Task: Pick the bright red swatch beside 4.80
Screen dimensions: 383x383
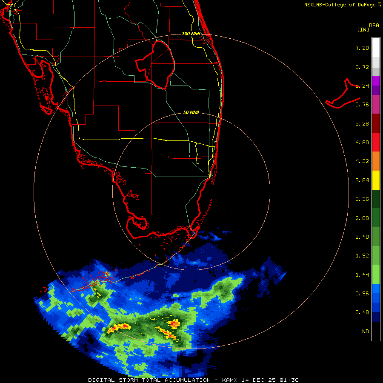Action: [x=376, y=142]
